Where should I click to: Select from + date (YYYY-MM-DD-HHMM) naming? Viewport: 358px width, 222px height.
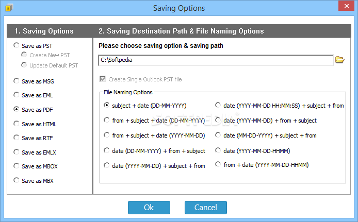pos(262,164)
